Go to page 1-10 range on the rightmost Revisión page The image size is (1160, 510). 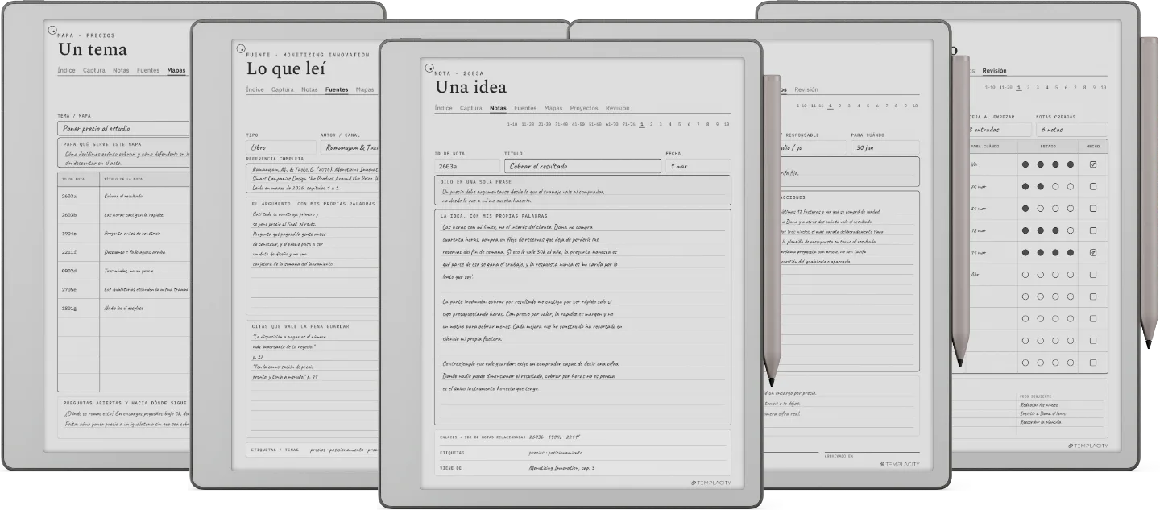click(989, 87)
